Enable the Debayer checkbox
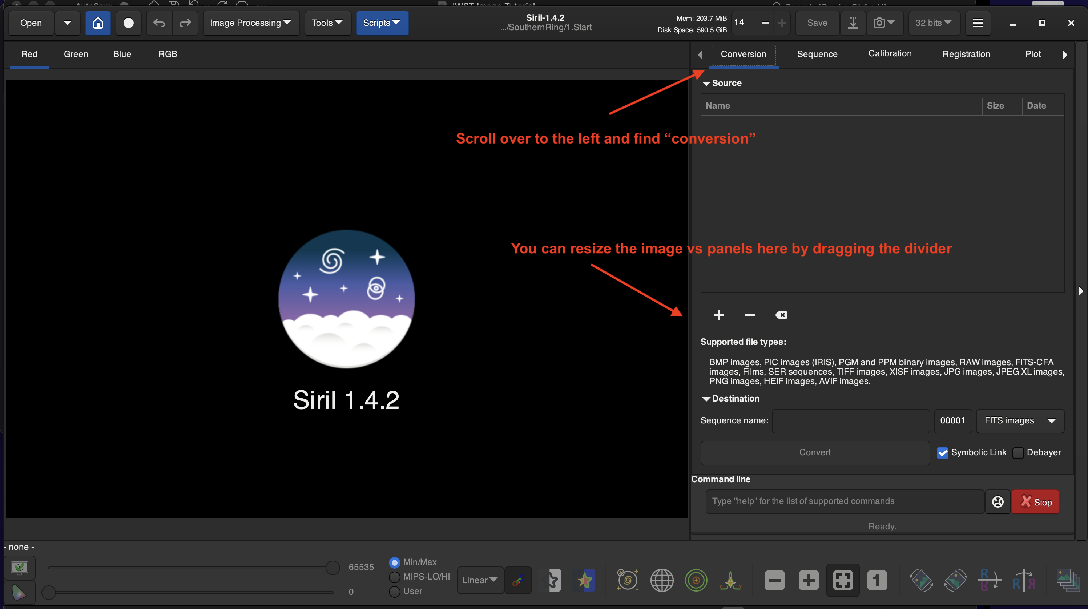Screen dimensions: 1088x609 (1018, 453)
